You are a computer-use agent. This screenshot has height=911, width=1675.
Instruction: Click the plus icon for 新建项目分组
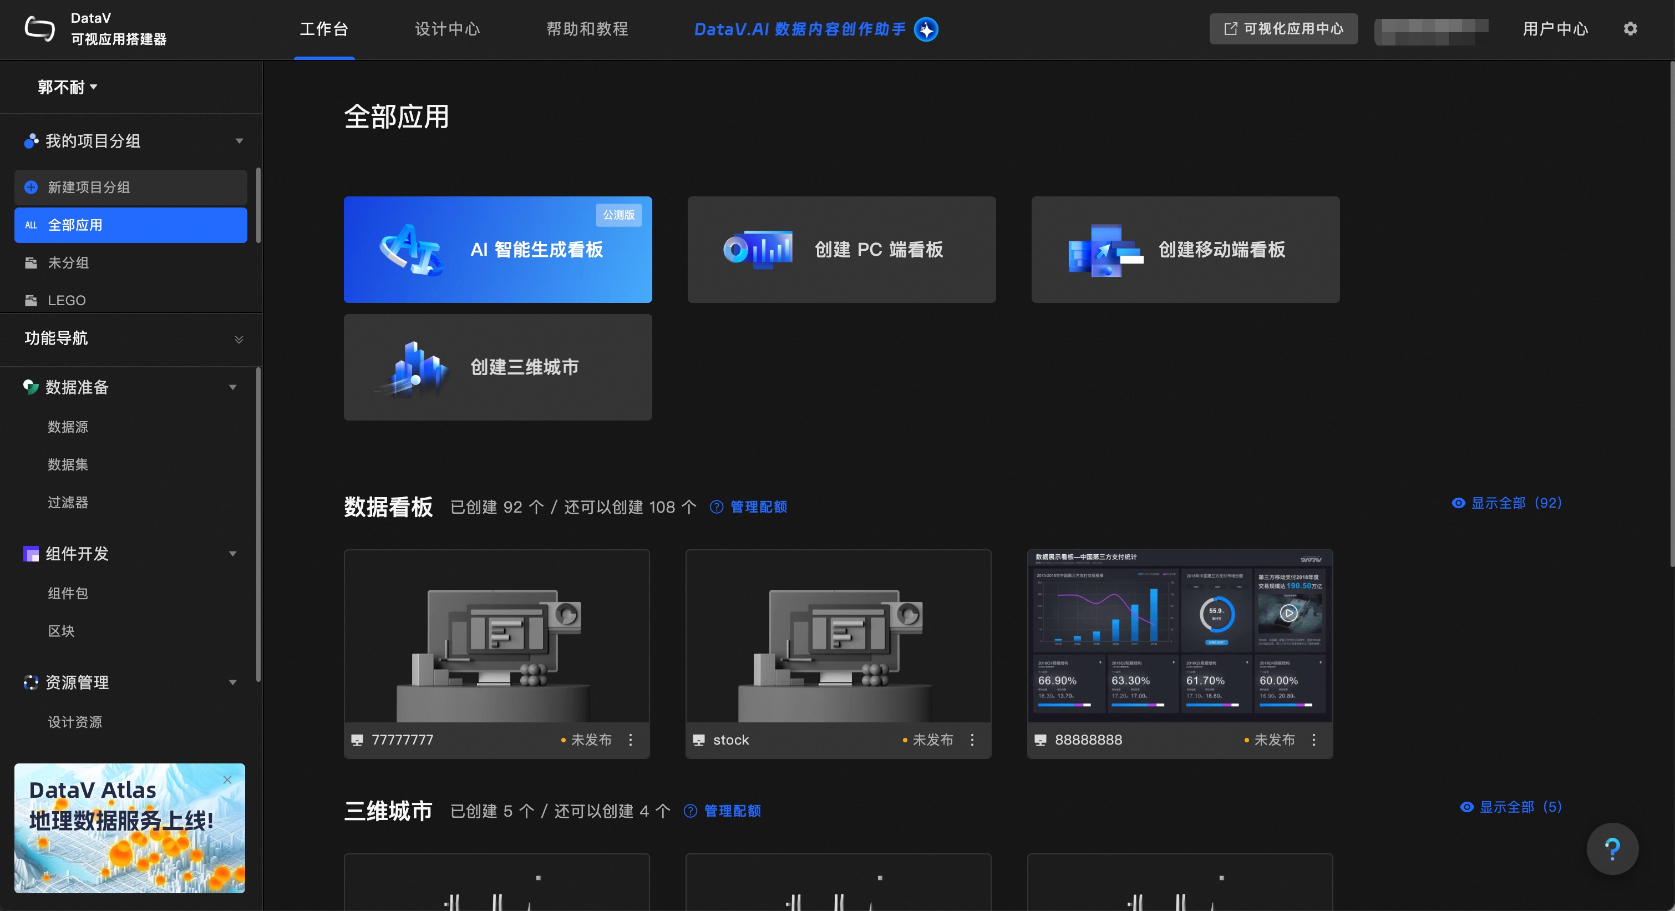[x=31, y=188]
